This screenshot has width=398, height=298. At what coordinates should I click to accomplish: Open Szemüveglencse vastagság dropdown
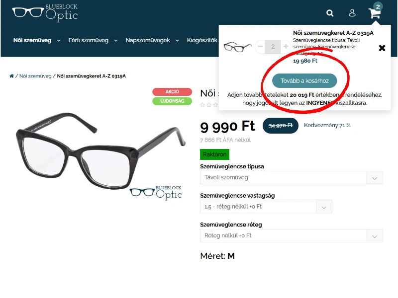pyautogui.click(x=266, y=207)
